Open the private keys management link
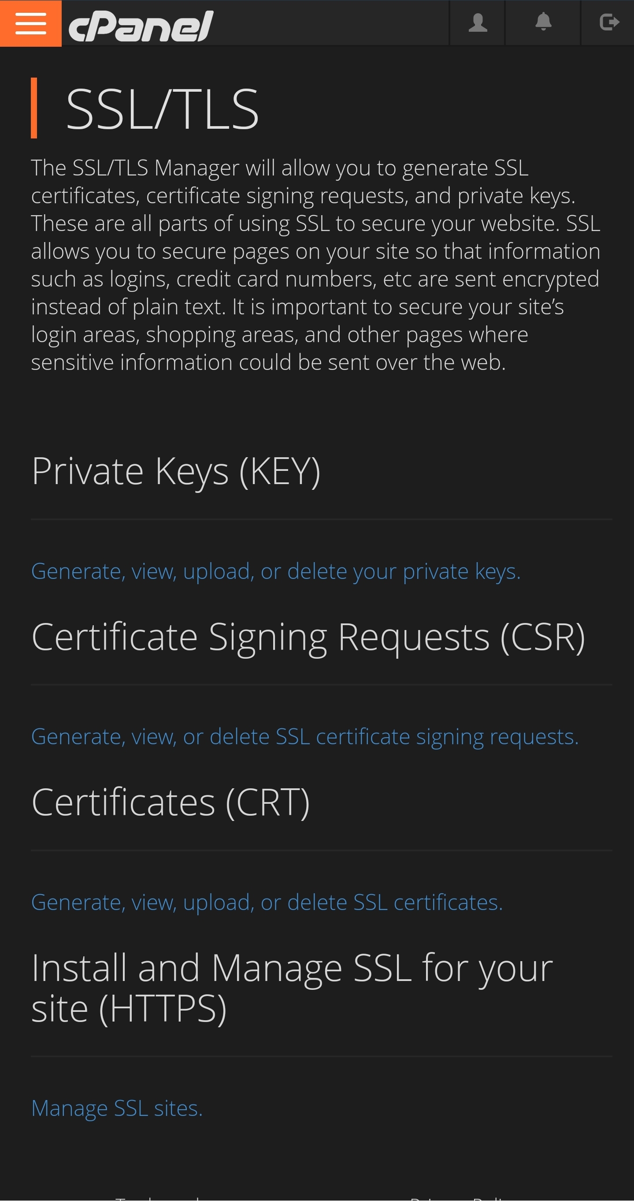Viewport: 634px width, 1201px height. click(x=276, y=571)
